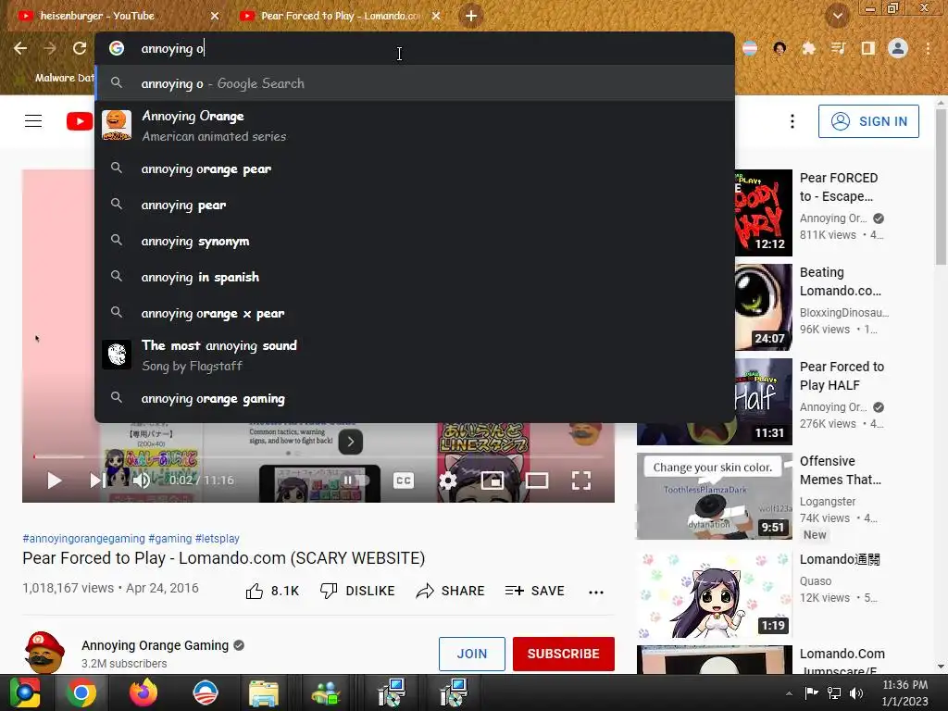
Task: Toggle the autoplay switch in player
Action: point(356,480)
